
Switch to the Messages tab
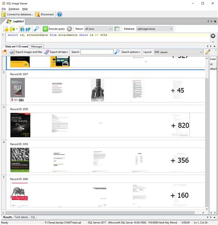point(37,47)
